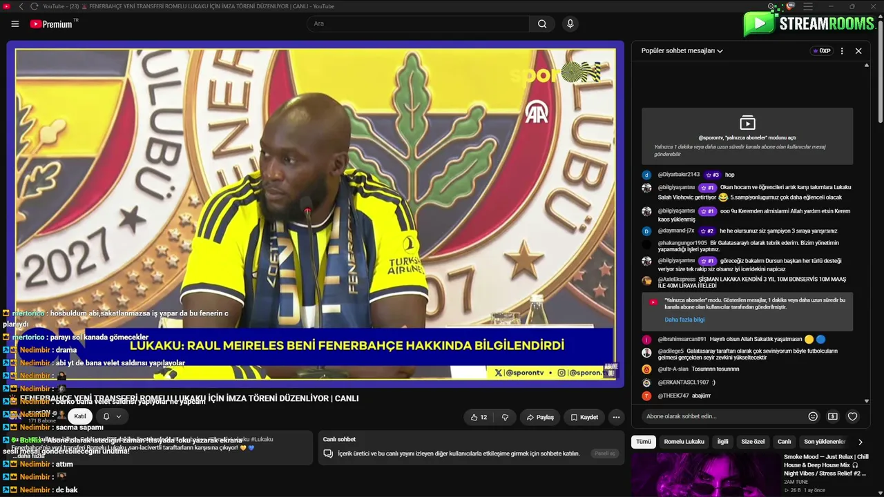Click the Paylaş share button
Screen dimensions: 884x497
point(539,417)
